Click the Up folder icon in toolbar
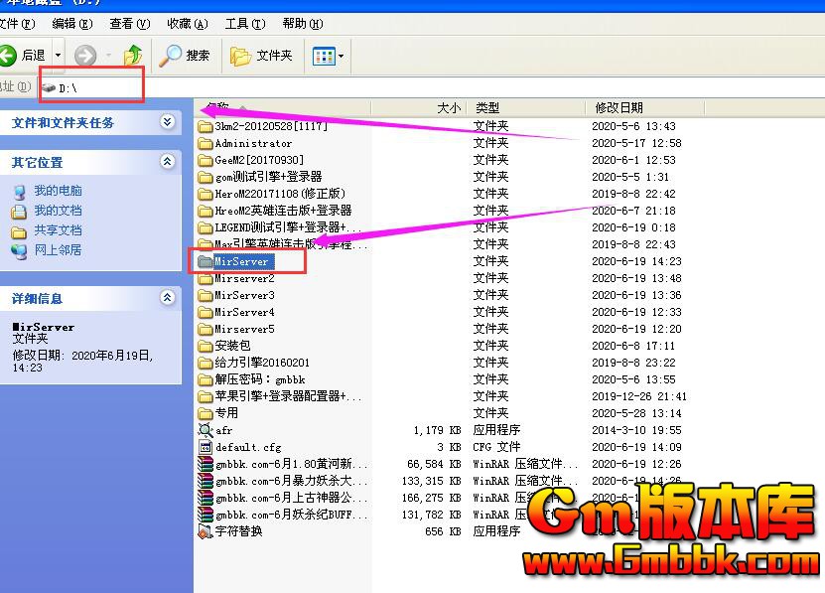The height and width of the screenshot is (593, 825). 132,56
